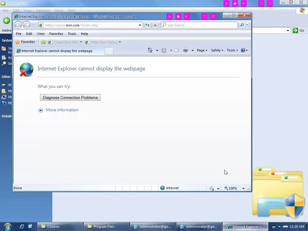Screen dimensions: 308x231
Task: Launch Internet Explorer from quick launch
Action: point(22,226)
